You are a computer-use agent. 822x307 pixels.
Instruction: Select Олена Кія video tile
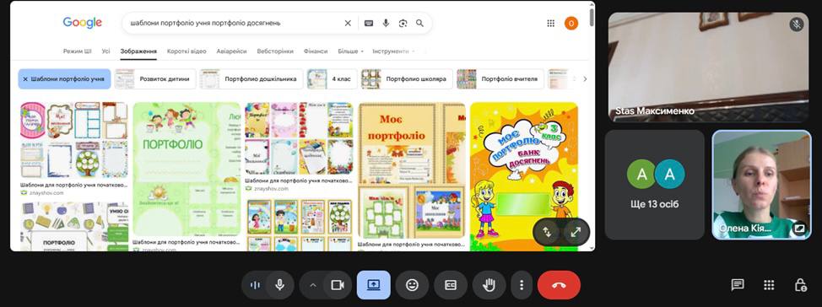tap(761, 185)
